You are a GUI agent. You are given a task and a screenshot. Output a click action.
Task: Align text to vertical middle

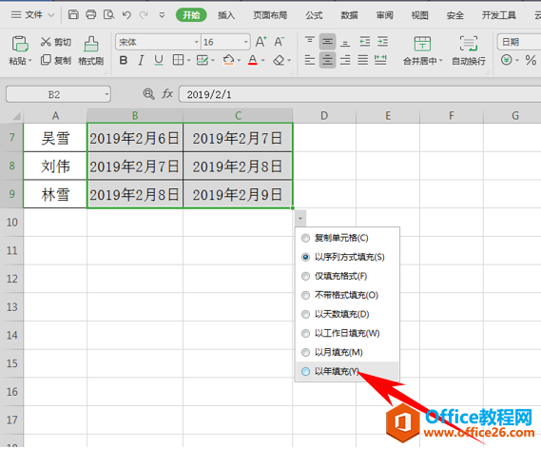click(327, 42)
